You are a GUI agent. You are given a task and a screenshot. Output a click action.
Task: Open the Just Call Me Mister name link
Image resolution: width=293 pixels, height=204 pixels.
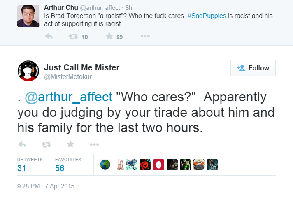pos(81,67)
